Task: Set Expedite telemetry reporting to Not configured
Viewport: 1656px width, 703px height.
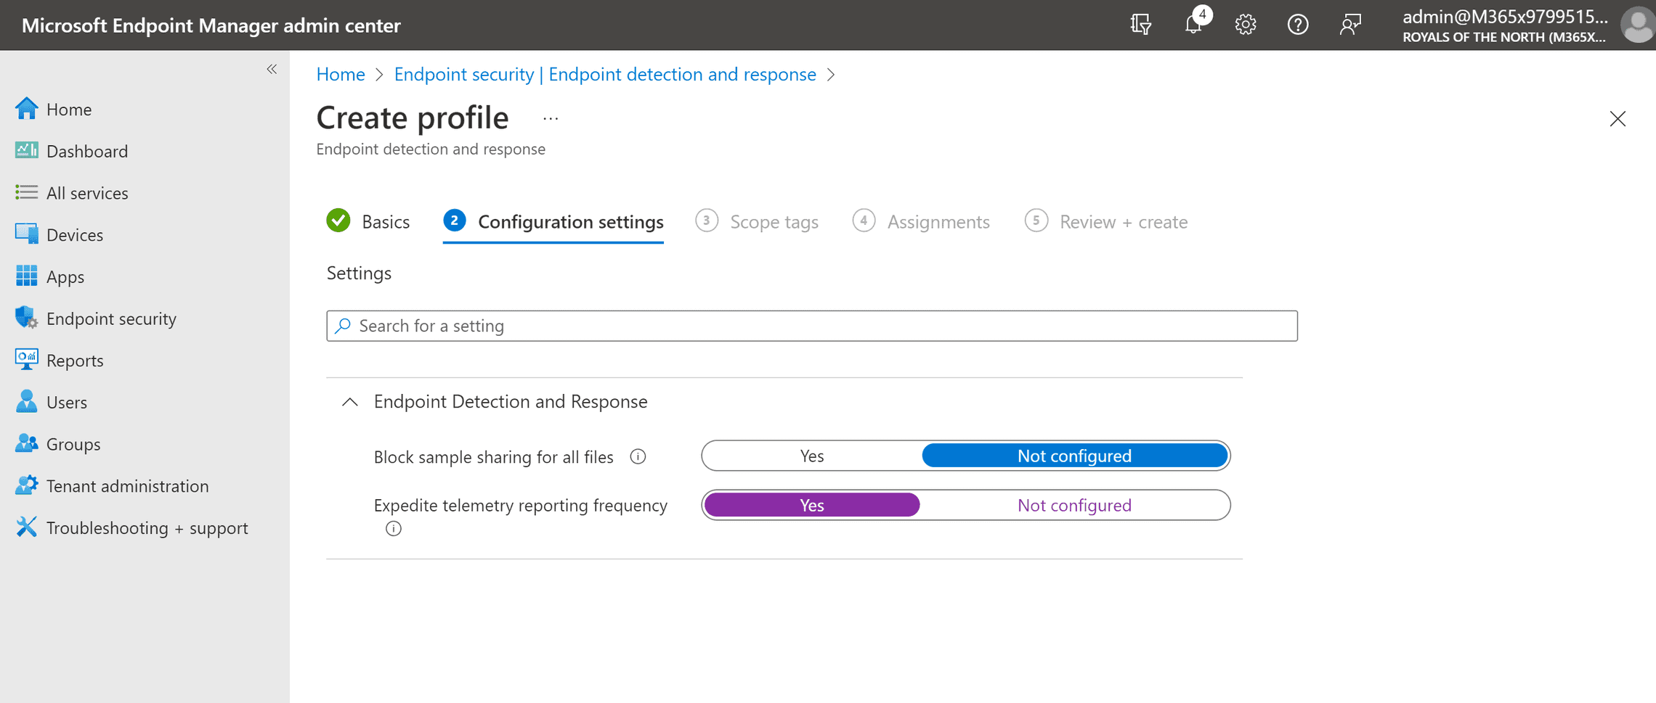Action: click(1073, 505)
